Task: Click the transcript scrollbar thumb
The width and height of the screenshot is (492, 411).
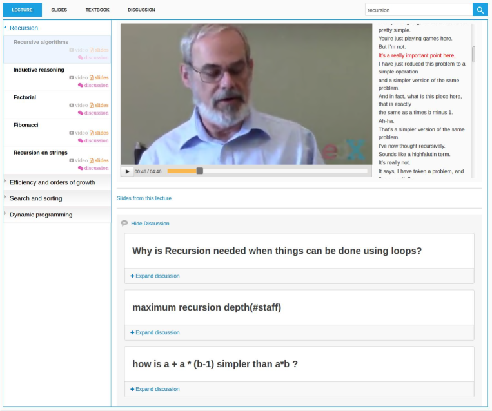Action: [473, 54]
